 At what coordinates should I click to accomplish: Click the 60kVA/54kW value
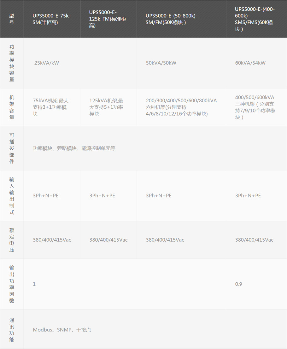(250, 63)
